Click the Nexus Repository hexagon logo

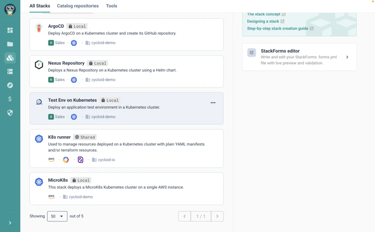pos(39,64)
